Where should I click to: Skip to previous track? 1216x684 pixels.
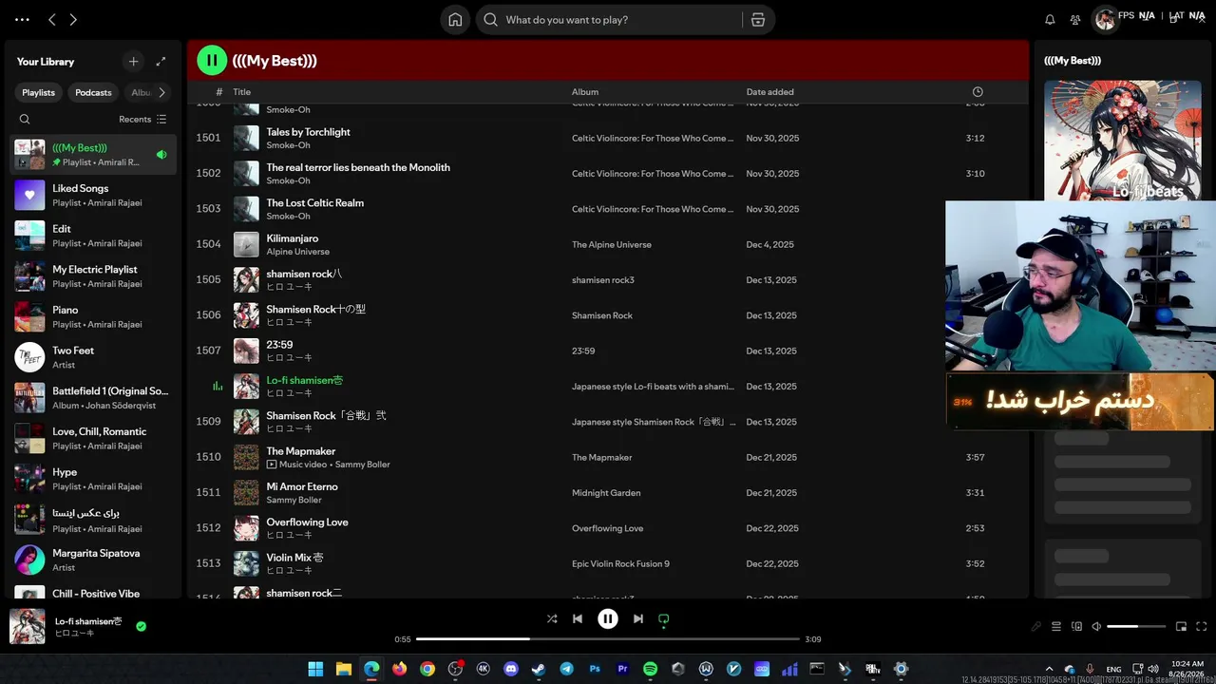pos(578,618)
